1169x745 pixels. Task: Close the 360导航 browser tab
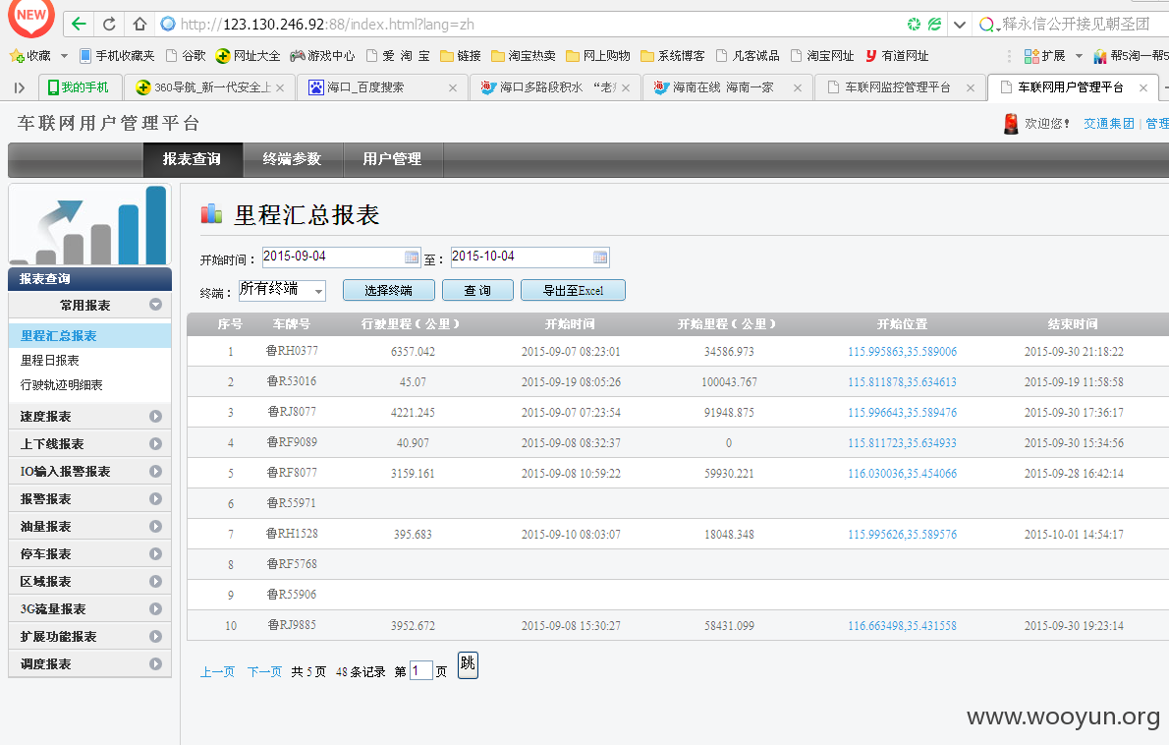280,88
